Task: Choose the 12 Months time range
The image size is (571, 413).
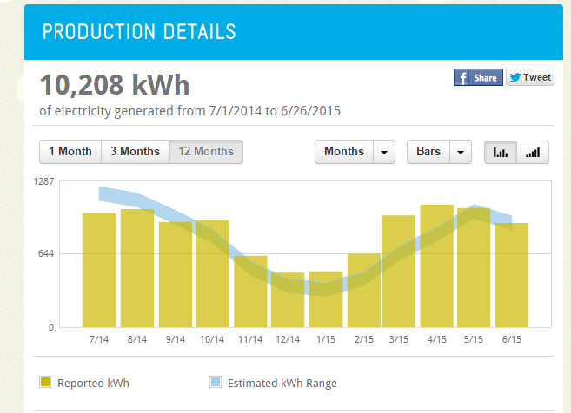Action: coord(206,152)
